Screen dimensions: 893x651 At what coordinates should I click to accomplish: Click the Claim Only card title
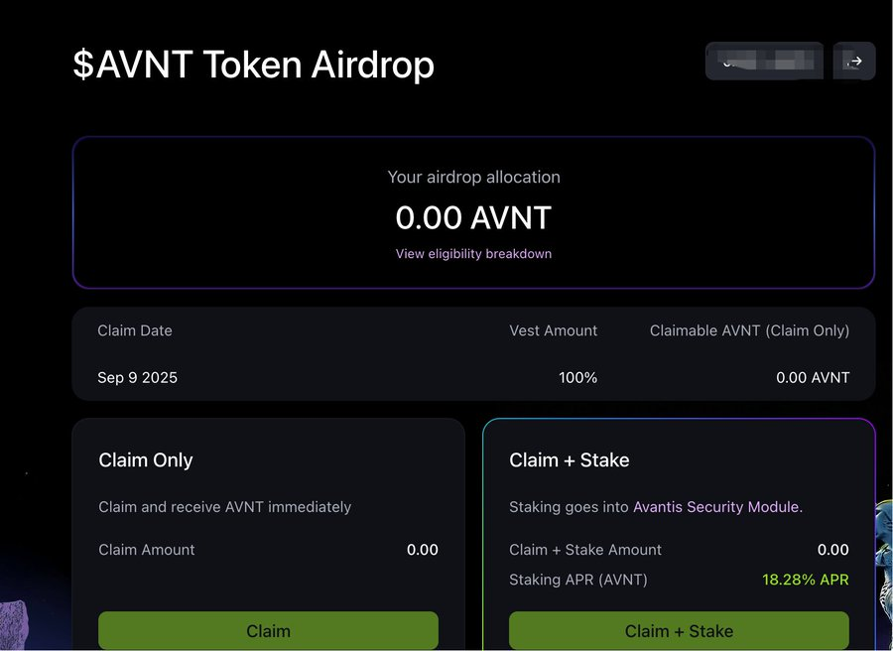pos(146,460)
